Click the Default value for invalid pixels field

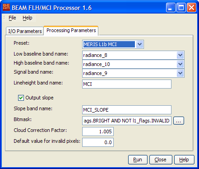click(x=98, y=142)
